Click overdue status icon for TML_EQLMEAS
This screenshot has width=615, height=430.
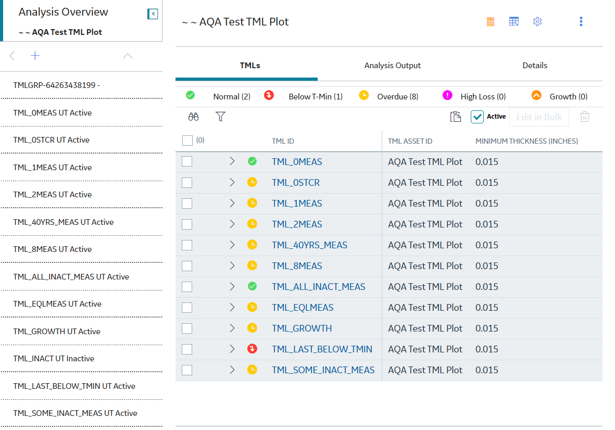(252, 307)
